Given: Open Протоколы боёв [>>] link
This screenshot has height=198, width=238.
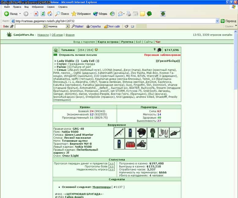Looking at the screenshot, I should pyautogui.click(x=112, y=167).
